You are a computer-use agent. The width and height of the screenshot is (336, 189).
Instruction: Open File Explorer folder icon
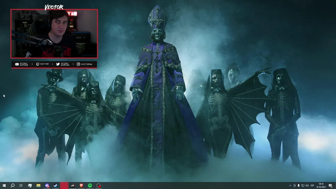38,186
